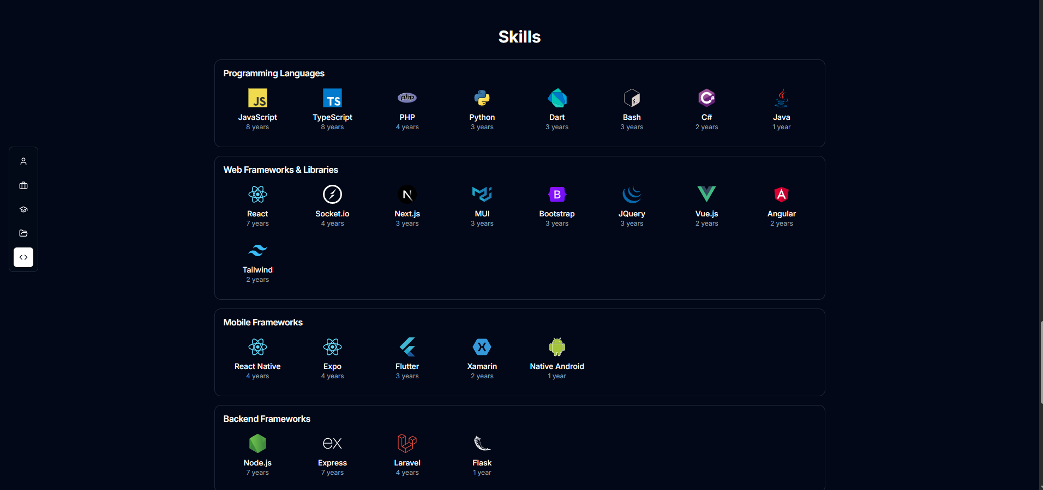1043x490 pixels.
Task: Click the Mobile Frameworks section title
Action: pyautogui.click(x=263, y=323)
